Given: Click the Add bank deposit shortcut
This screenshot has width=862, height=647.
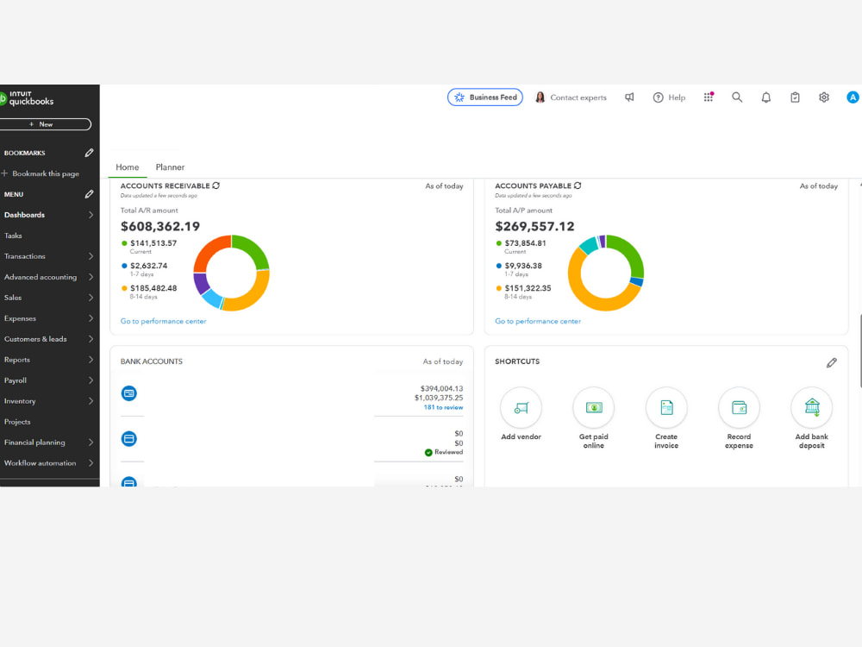Looking at the screenshot, I should pos(812,418).
